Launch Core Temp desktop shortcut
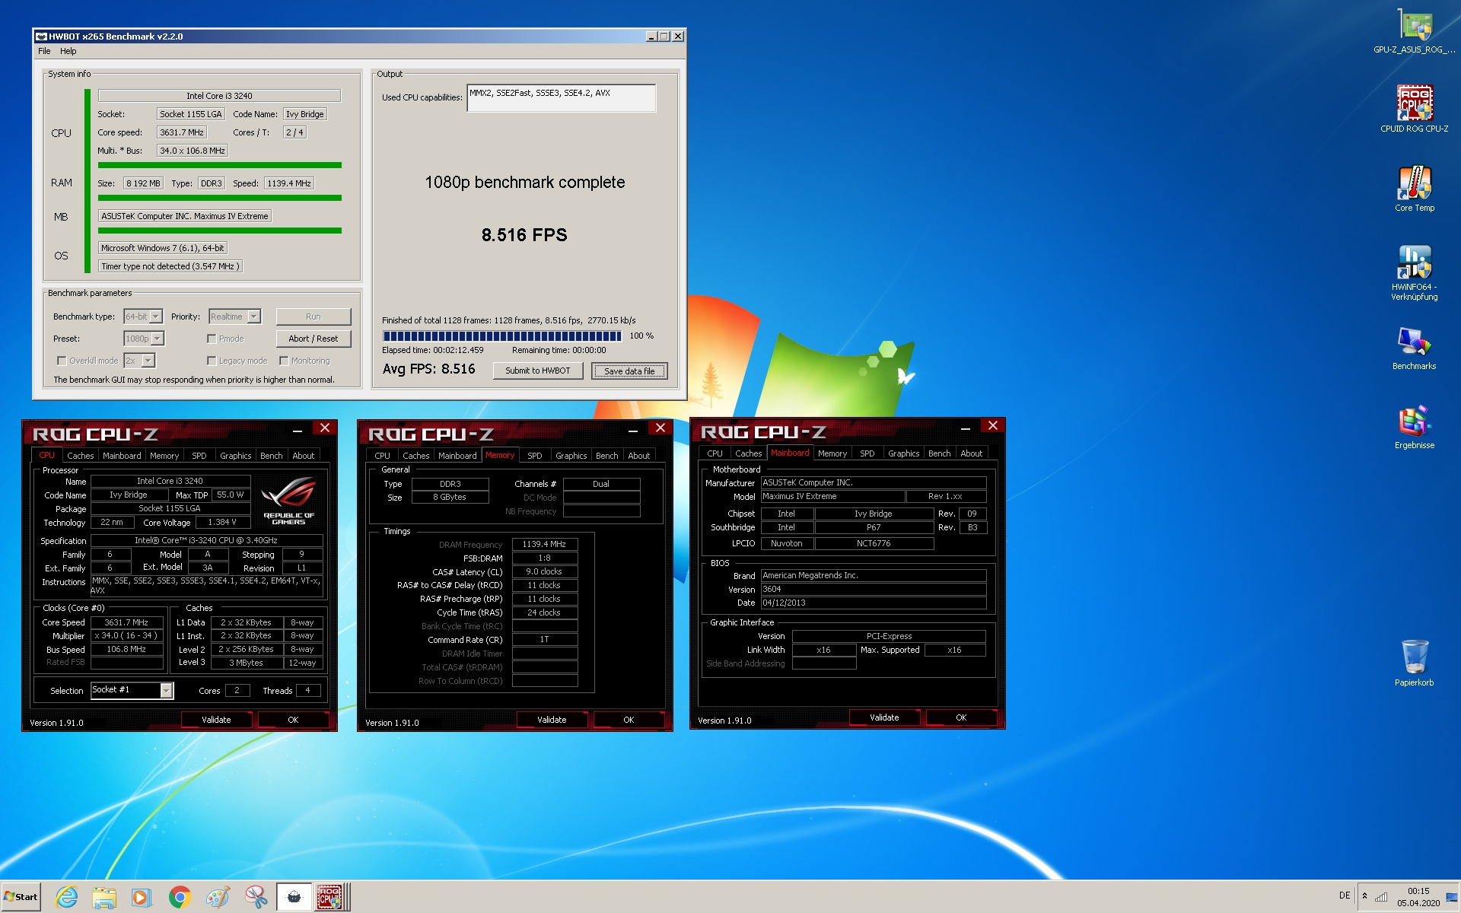This screenshot has height=913, width=1461. coord(1415,188)
